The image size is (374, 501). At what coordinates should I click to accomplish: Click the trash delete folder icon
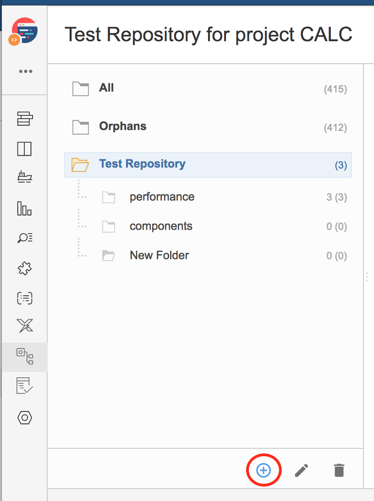tap(339, 470)
